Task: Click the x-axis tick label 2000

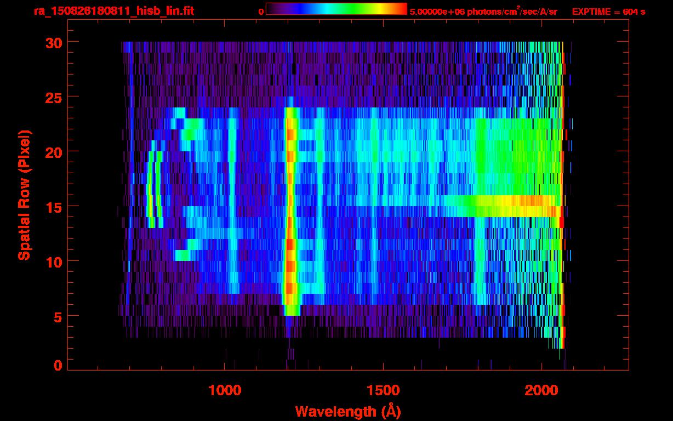Action: [542, 390]
